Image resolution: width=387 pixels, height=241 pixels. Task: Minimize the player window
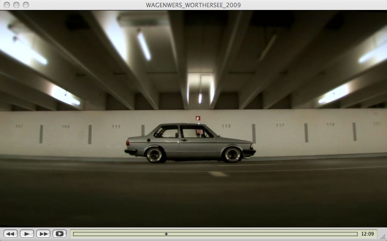click(x=16, y=5)
